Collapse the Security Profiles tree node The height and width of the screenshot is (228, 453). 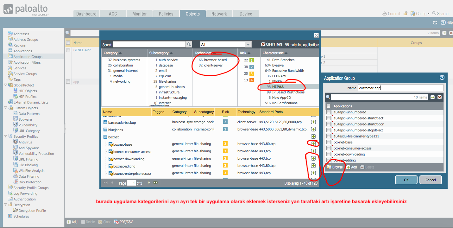6,136
